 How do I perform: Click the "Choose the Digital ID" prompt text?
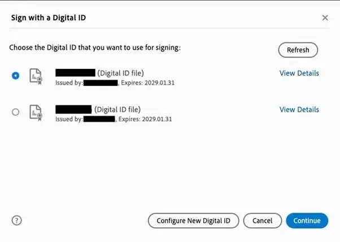coord(95,47)
